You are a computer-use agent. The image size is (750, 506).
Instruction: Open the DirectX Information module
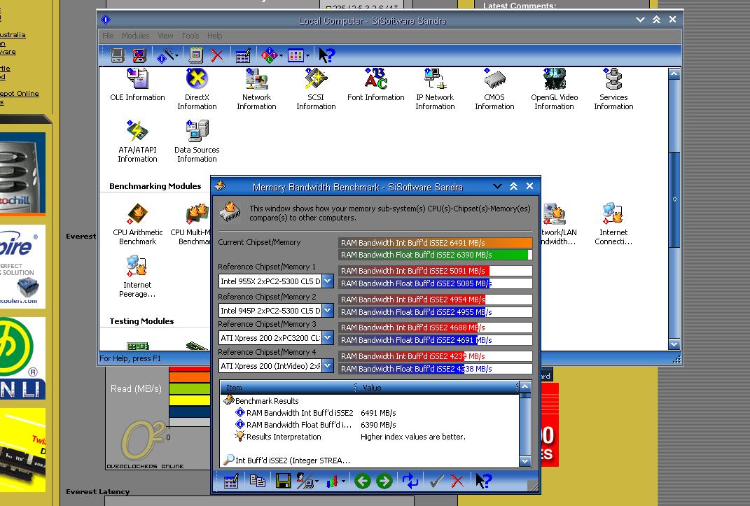(197, 90)
